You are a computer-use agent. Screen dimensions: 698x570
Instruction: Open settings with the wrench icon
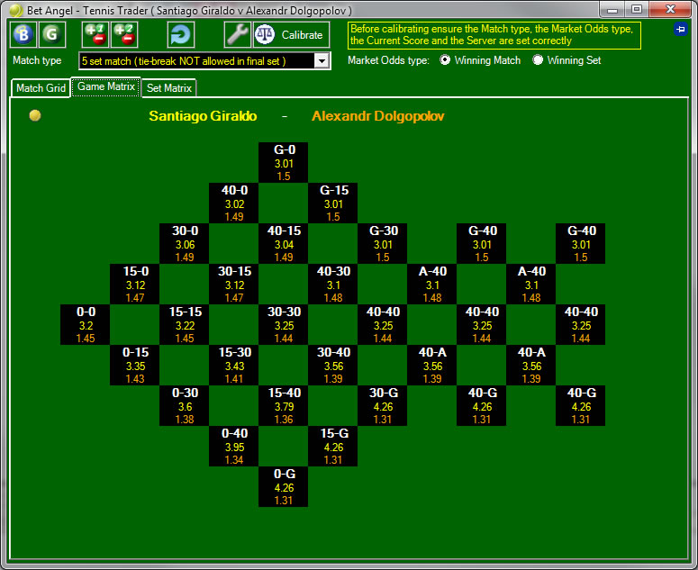tap(237, 35)
